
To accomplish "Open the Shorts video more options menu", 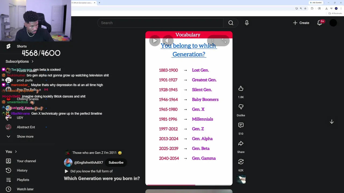I will pyautogui.click(x=213, y=41).
